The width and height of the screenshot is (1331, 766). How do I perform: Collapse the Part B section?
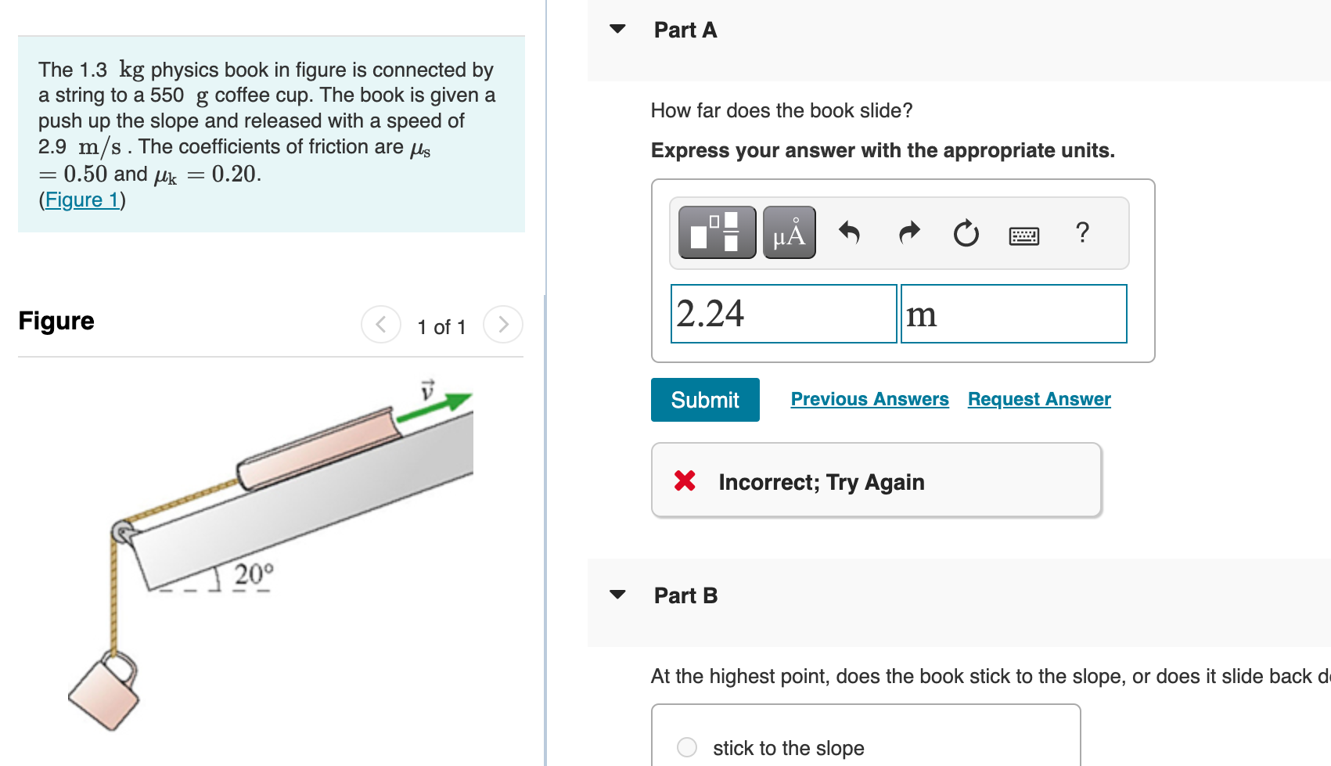[618, 594]
